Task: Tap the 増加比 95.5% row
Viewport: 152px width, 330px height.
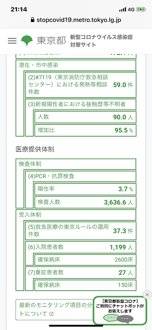Action: [x=85, y=130]
